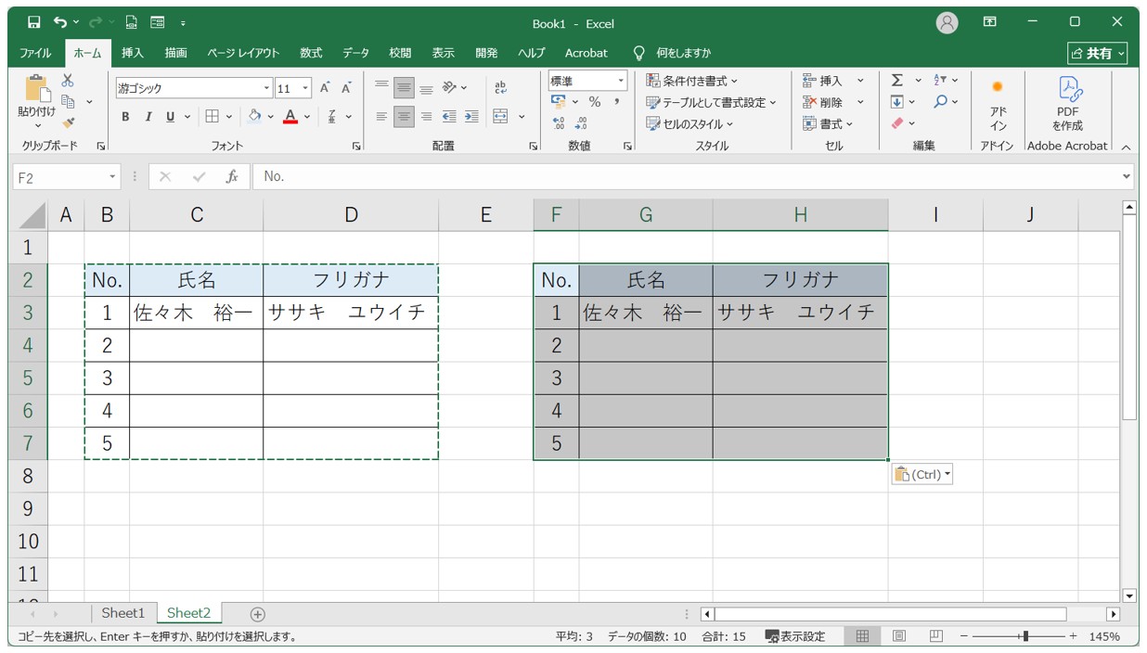Screen dimensions: 1147x653
Task: Select the Sheet1 worksheet tab
Action: [x=123, y=613]
